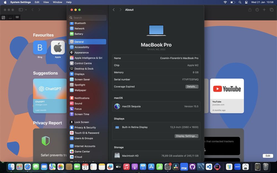
Task: Open iCloud settings in the sidebar
Action: tap(87, 157)
